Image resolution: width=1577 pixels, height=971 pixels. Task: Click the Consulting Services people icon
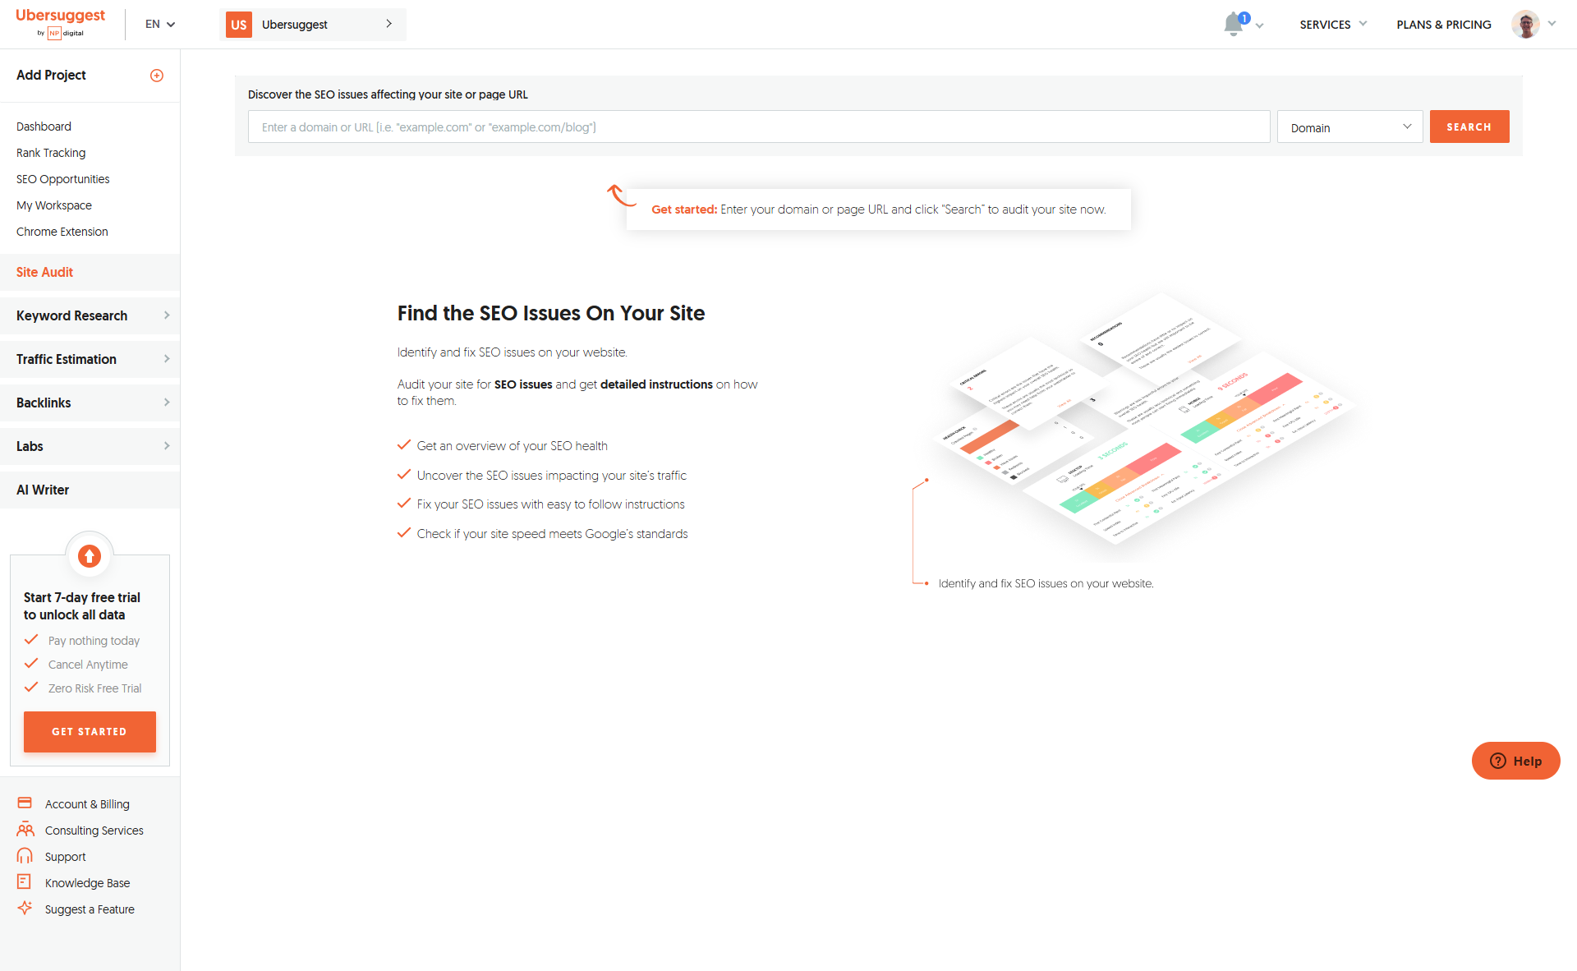[25, 829]
